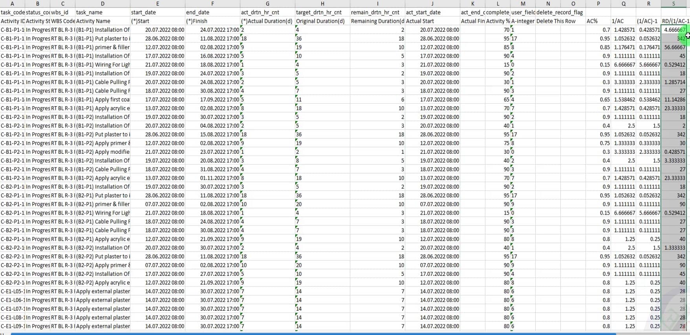Click the '16.08.2022 17:00' end date

click(212, 56)
